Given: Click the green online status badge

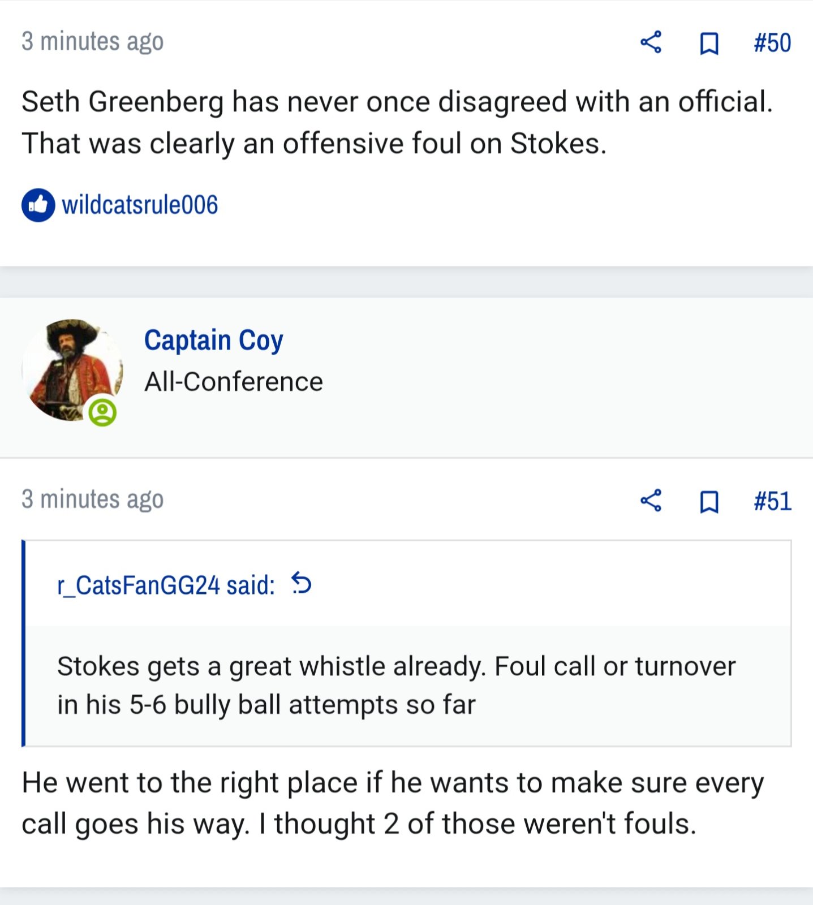Looking at the screenshot, I should click(x=102, y=412).
